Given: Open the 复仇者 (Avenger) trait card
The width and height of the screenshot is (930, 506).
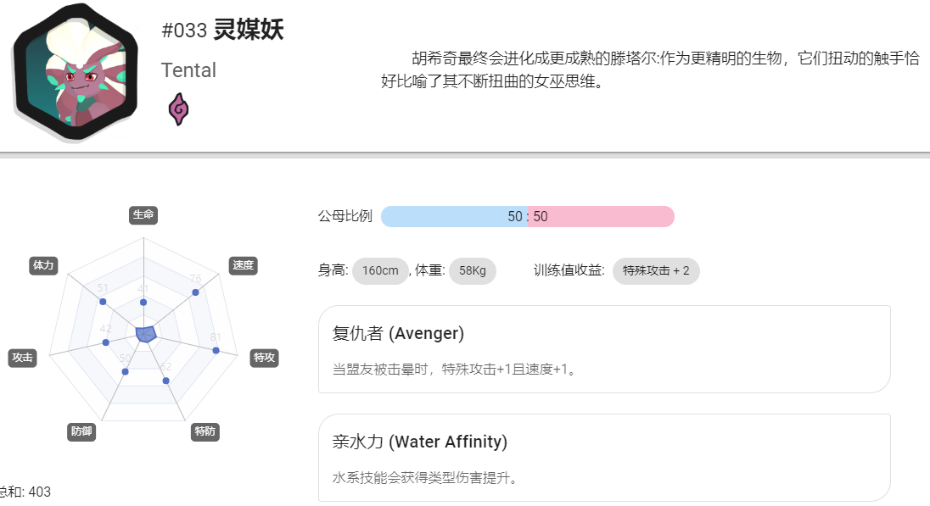Looking at the screenshot, I should pyautogui.click(x=604, y=349).
